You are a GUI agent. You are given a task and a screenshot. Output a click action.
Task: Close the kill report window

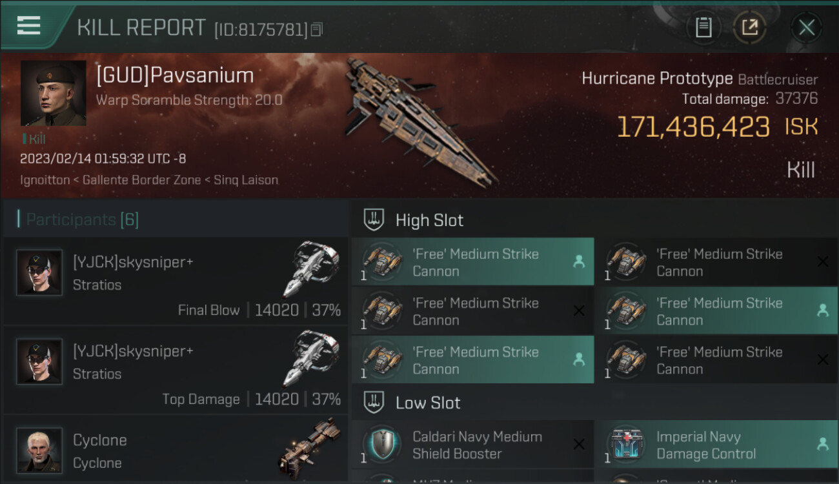(x=806, y=27)
